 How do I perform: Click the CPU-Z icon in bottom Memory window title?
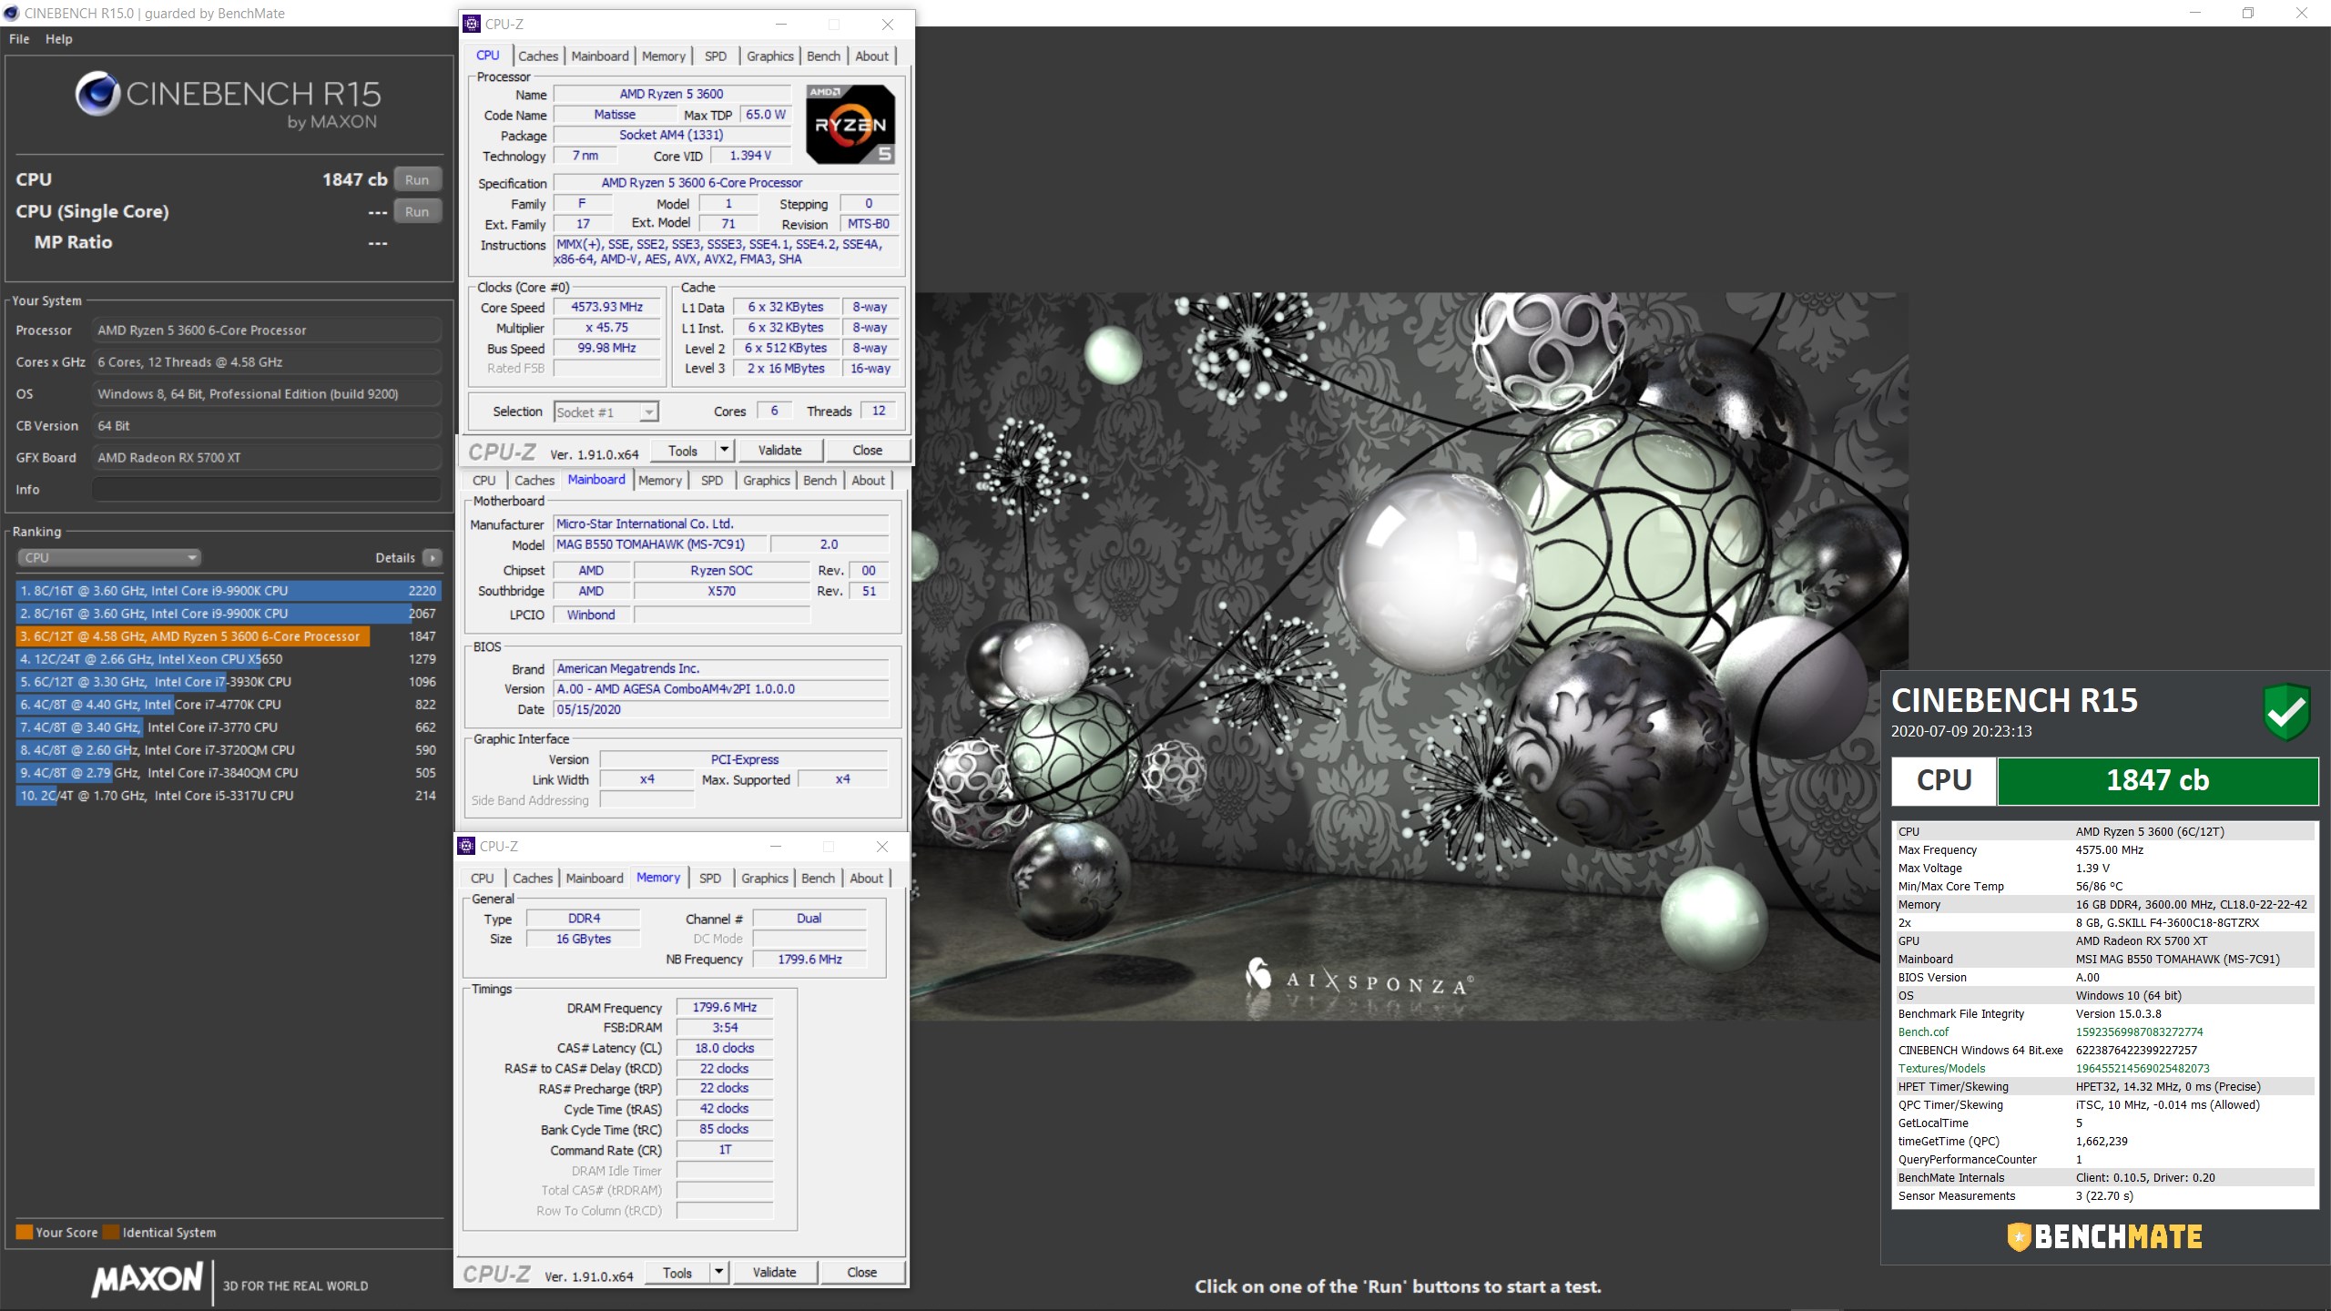(466, 846)
